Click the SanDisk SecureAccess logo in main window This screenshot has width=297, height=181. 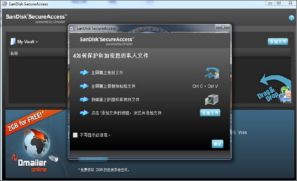(x=36, y=19)
